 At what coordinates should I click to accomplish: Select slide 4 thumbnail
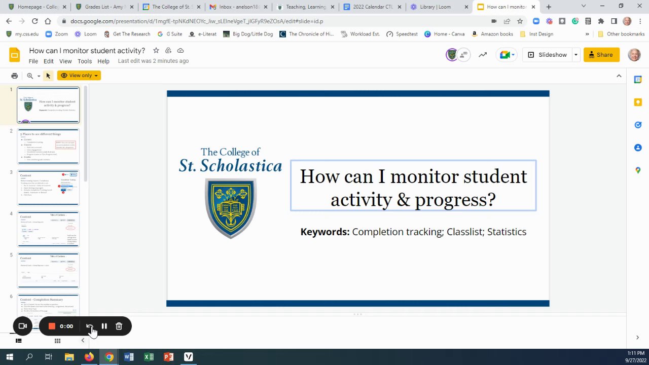coord(49,229)
